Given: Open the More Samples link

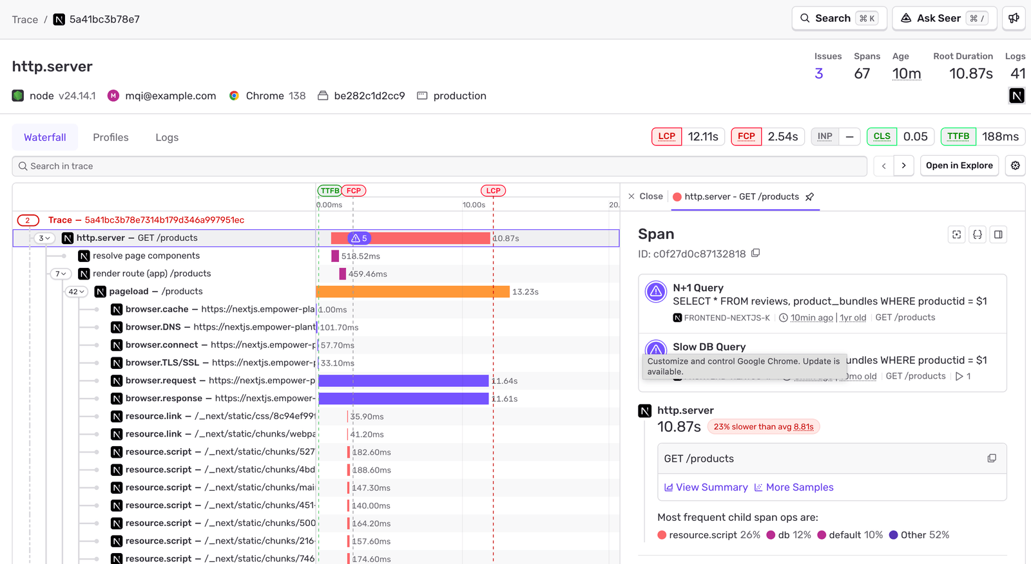Looking at the screenshot, I should point(794,487).
